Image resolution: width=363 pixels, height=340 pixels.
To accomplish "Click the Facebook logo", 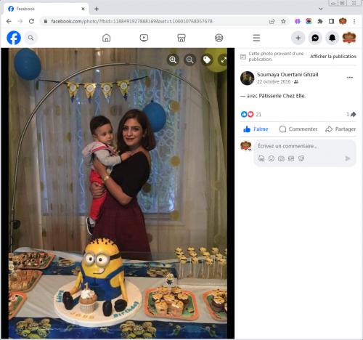I will pyautogui.click(x=14, y=38).
